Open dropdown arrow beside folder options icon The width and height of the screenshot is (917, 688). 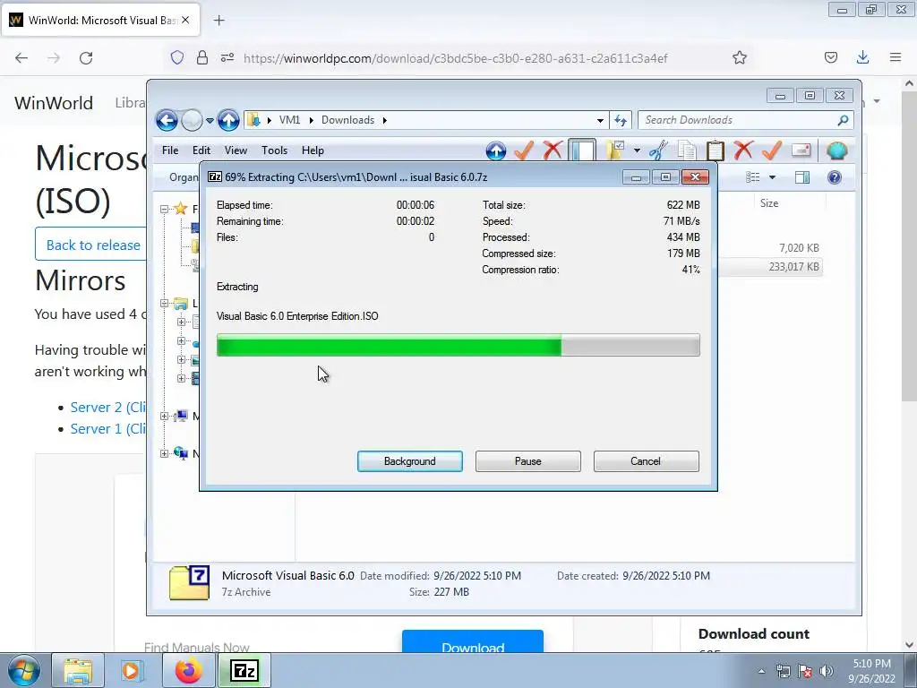coord(637,150)
